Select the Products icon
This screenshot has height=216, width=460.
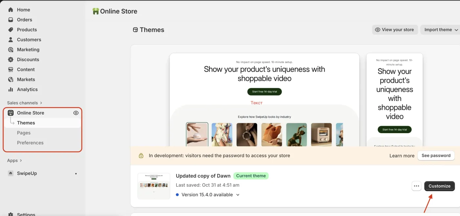tap(11, 29)
